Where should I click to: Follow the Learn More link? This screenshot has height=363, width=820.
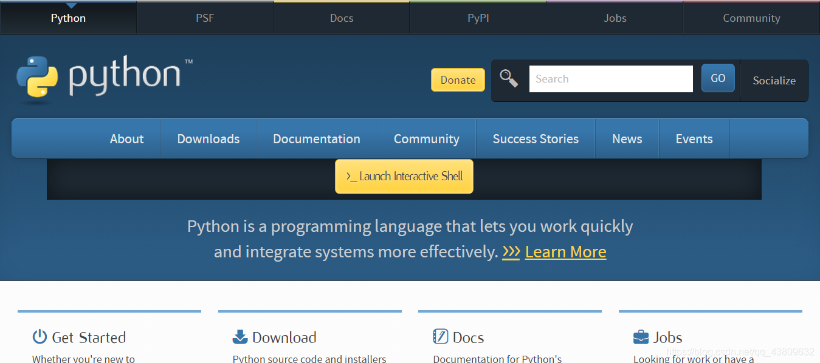565,252
